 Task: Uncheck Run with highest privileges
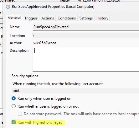point(14,122)
